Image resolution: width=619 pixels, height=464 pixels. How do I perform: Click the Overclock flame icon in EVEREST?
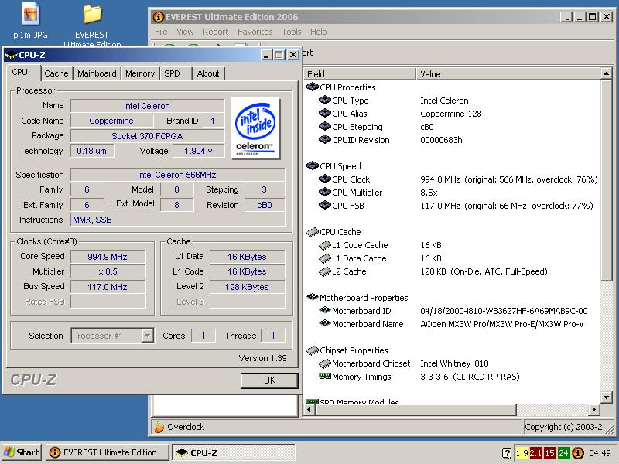(159, 427)
